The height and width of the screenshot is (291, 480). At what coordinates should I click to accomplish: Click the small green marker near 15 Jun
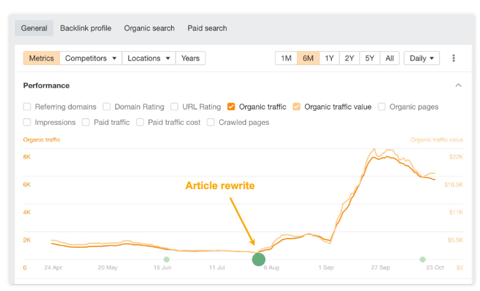(167, 259)
